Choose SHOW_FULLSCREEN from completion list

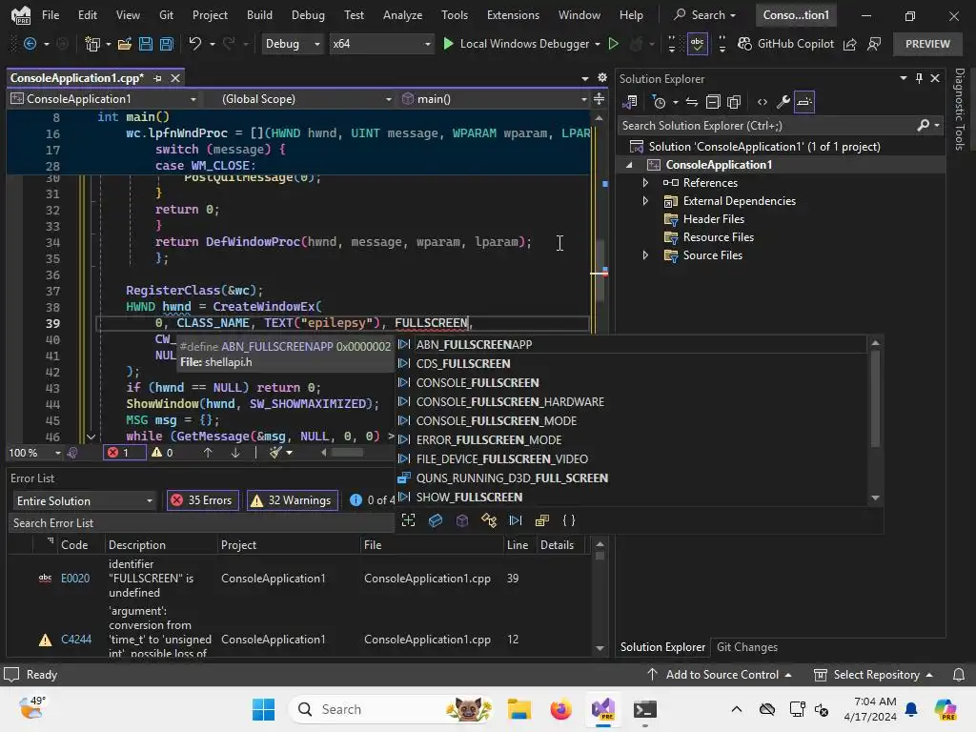469,498
